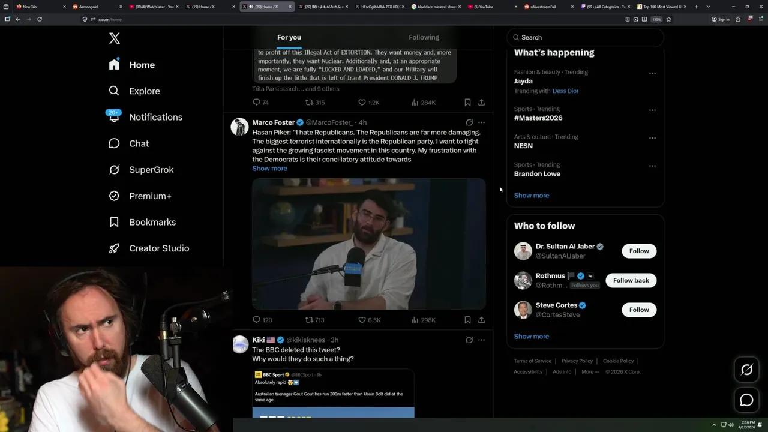The width and height of the screenshot is (768, 432).
Task: Bookmark this page with the star icon
Action: (668, 19)
